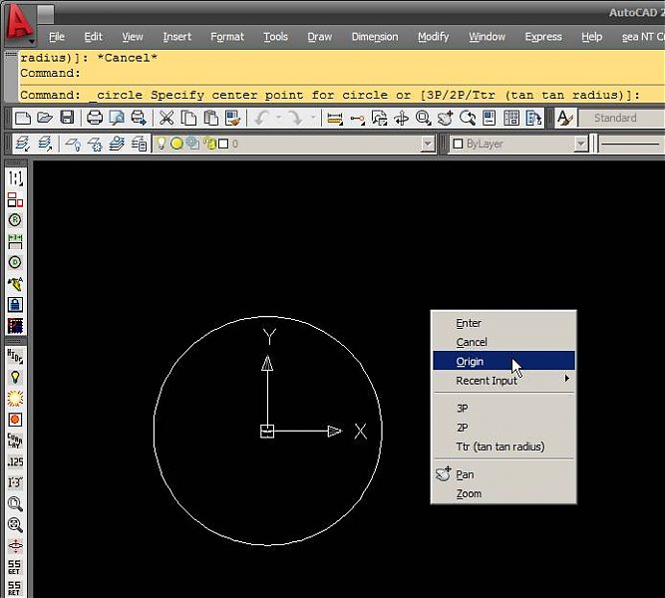Image resolution: width=665 pixels, height=598 pixels.
Task: Click the Text Style 'A' icon
Action: (564, 118)
